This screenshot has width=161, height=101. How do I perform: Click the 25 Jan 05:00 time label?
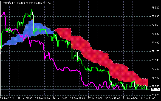(x=25, y=99)
